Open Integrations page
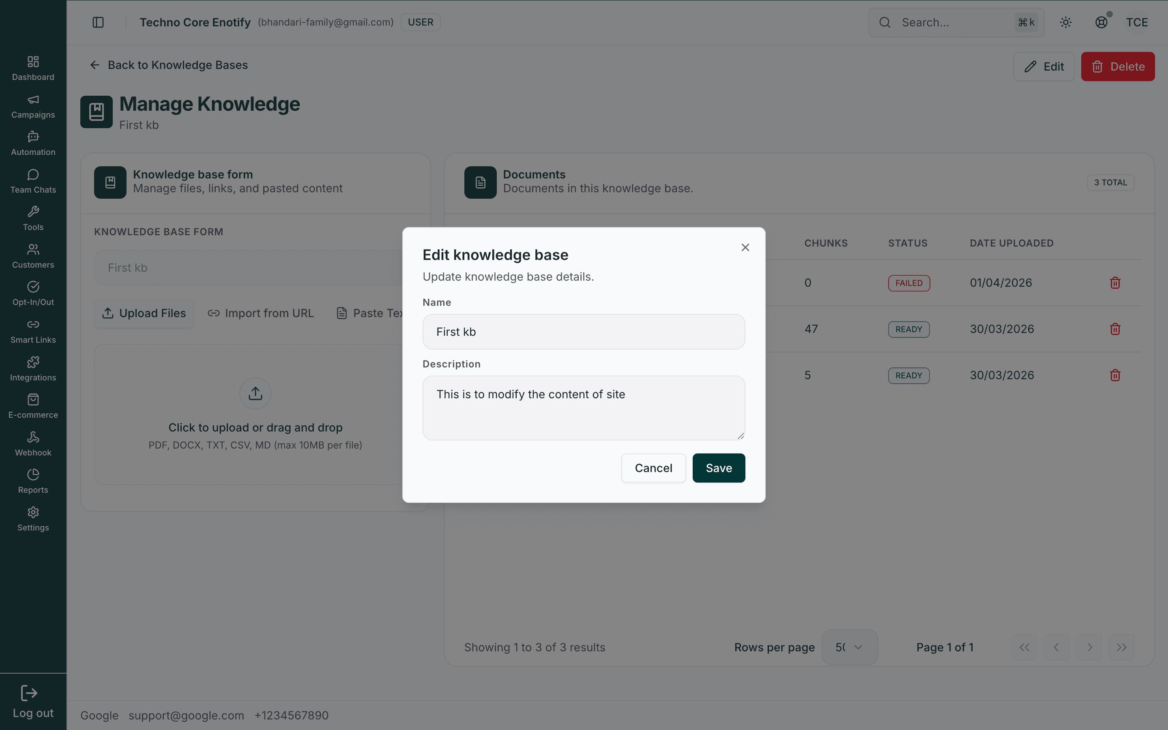This screenshot has height=730, width=1168. pyautogui.click(x=33, y=369)
